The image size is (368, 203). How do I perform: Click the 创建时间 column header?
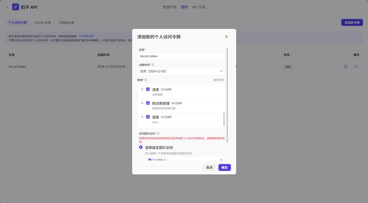(x=103, y=55)
